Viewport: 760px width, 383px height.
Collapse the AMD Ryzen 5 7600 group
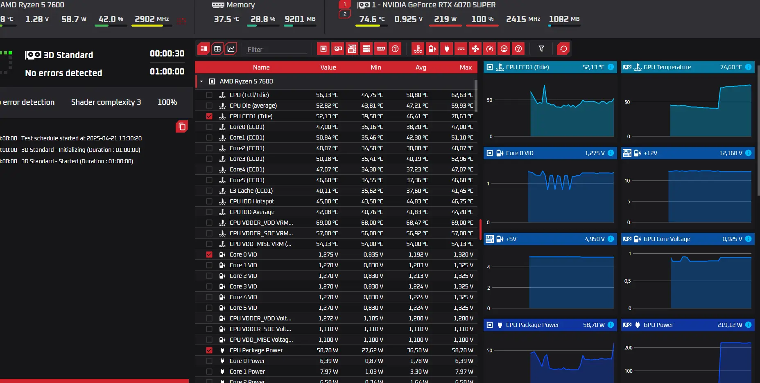click(201, 81)
